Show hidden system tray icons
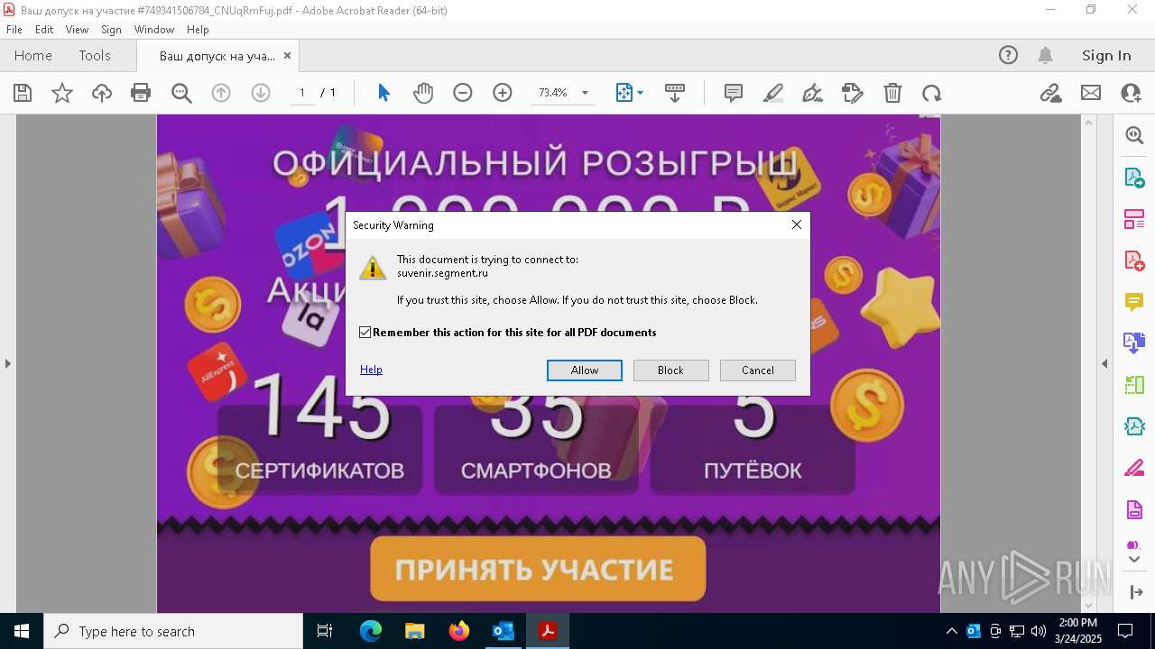This screenshot has height=649, width=1155. 951,631
